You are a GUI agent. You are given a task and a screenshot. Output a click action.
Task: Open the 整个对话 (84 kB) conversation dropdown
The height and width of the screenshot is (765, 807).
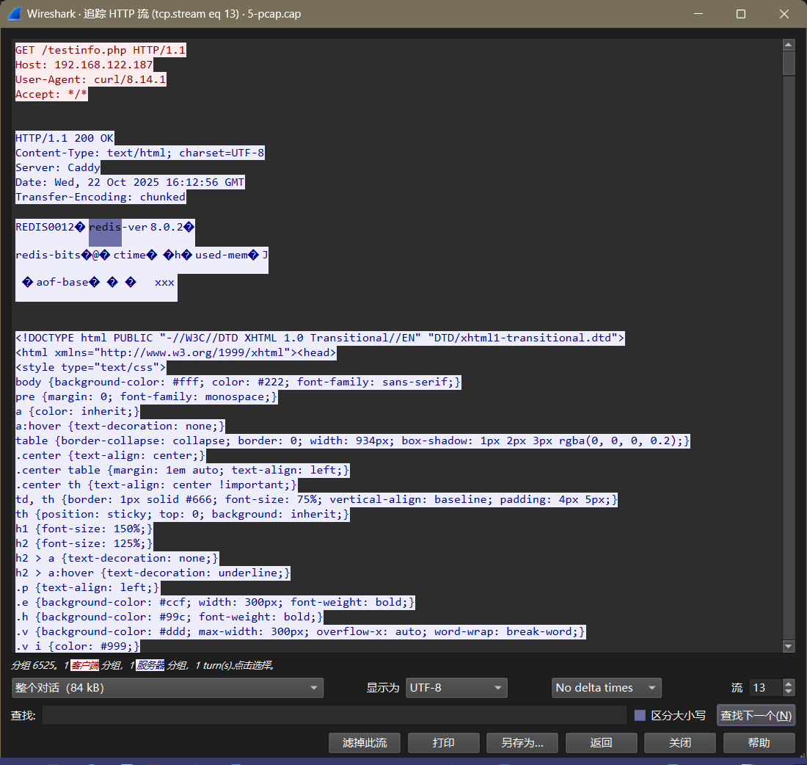pos(167,688)
